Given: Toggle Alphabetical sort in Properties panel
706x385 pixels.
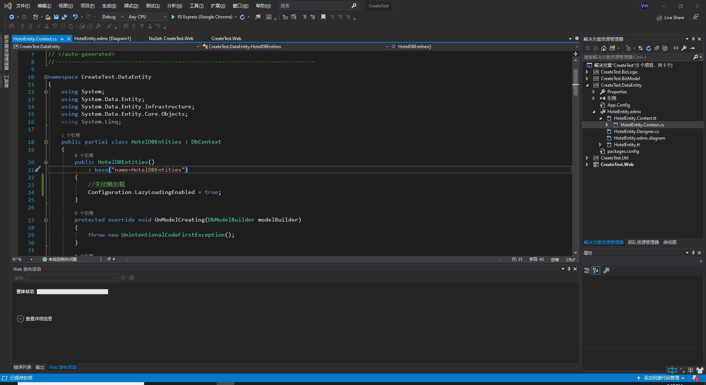Looking at the screenshot, I should tap(596, 270).
